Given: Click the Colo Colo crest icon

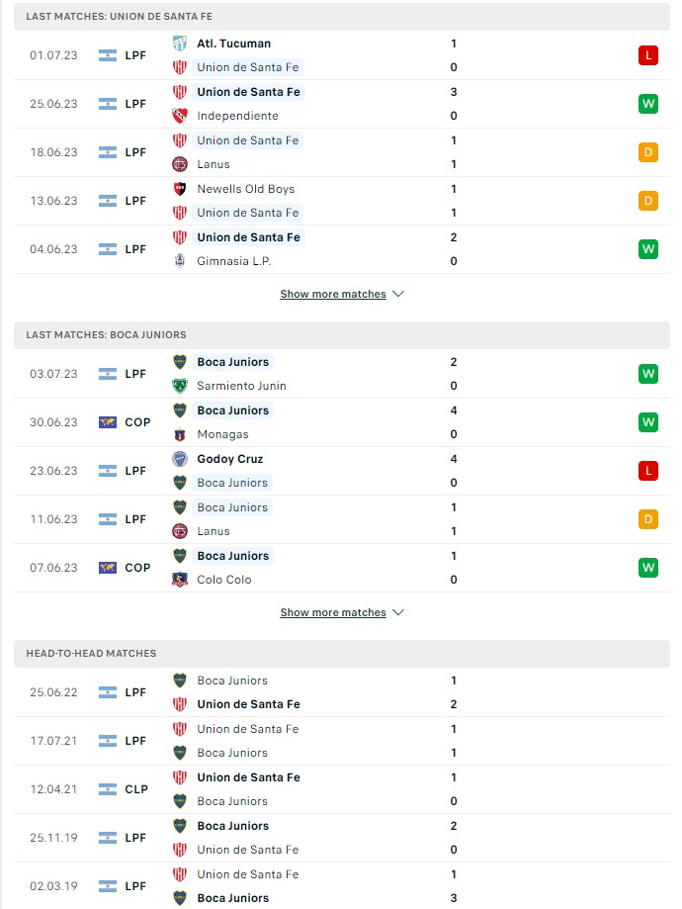Looking at the screenshot, I should (x=180, y=580).
